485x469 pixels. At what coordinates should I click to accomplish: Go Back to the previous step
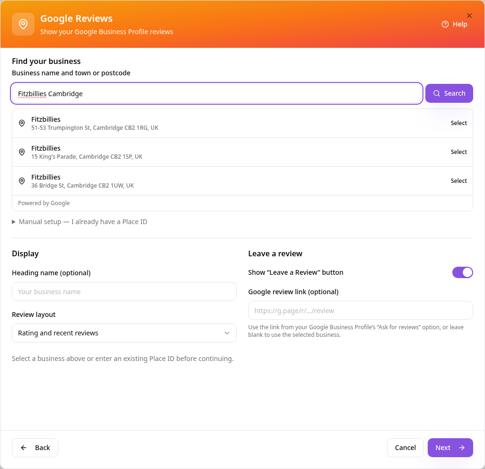[35, 448]
